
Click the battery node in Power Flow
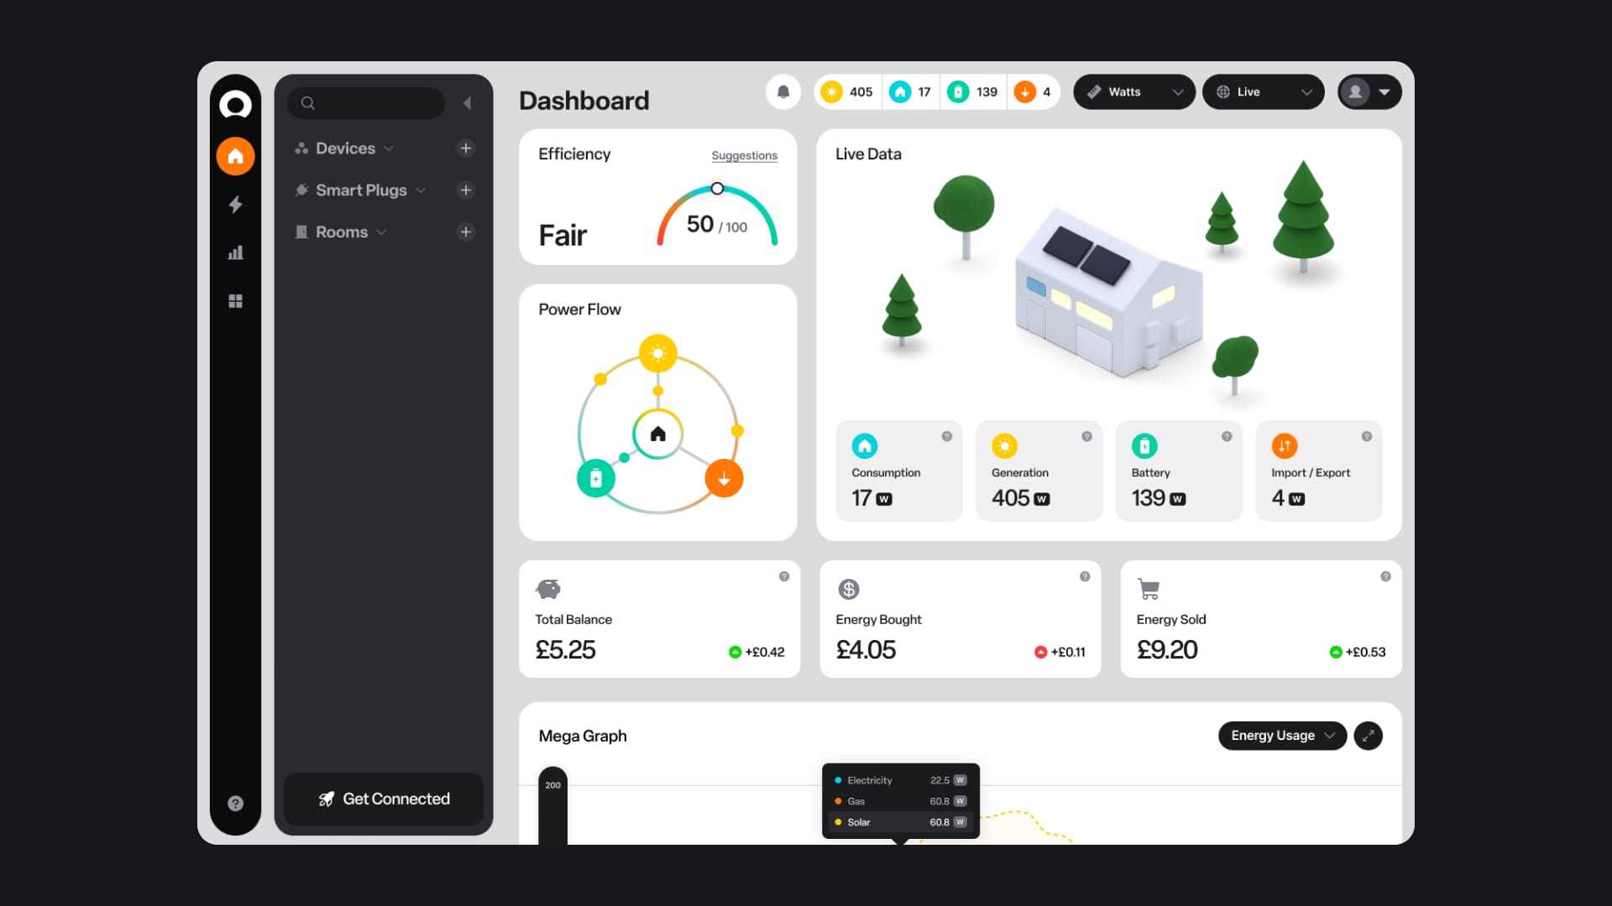click(595, 478)
